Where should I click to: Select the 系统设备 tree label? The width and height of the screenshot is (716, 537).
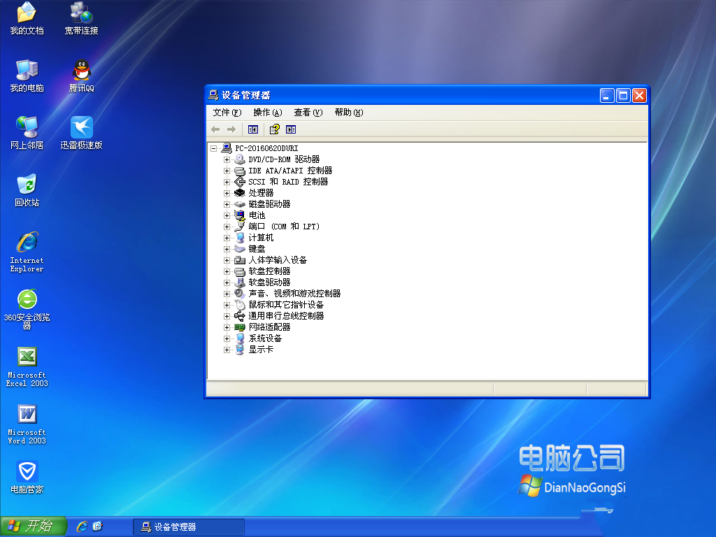point(265,338)
